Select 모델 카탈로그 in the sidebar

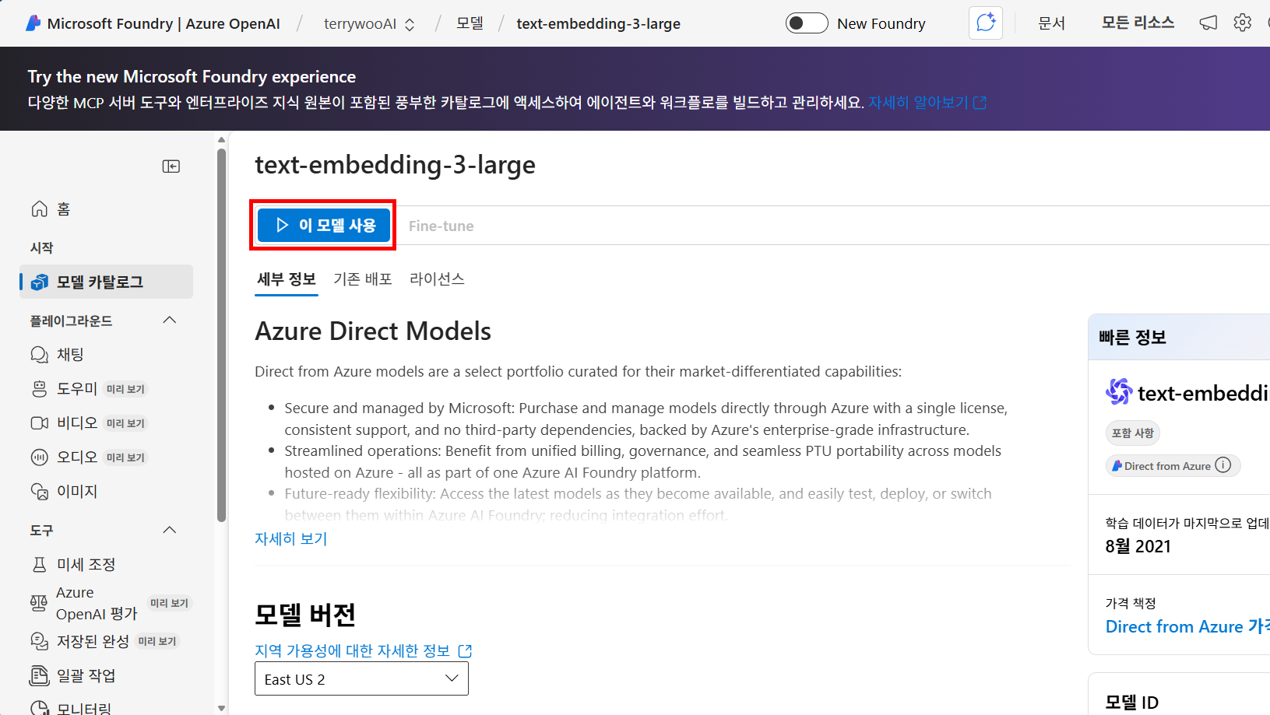tap(106, 282)
